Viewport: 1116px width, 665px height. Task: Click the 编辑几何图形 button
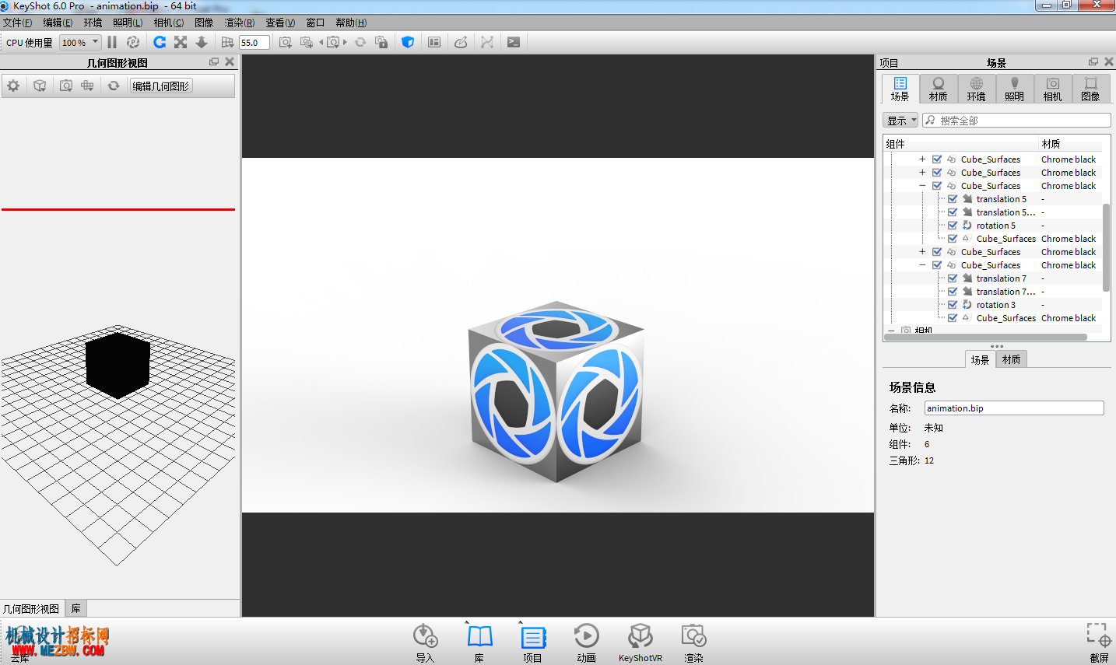pyautogui.click(x=161, y=86)
